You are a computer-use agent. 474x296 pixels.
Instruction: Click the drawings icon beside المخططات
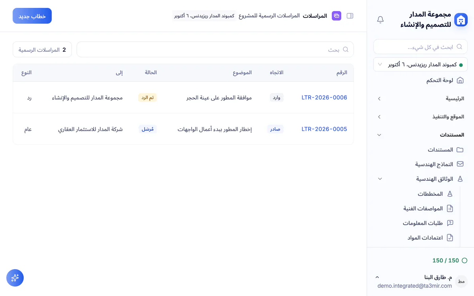(x=450, y=194)
